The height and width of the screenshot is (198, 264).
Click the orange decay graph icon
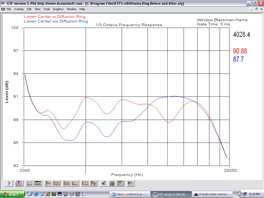75,183
